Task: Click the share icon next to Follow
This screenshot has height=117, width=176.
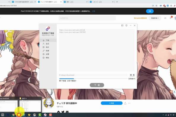Action: point(125,103)
